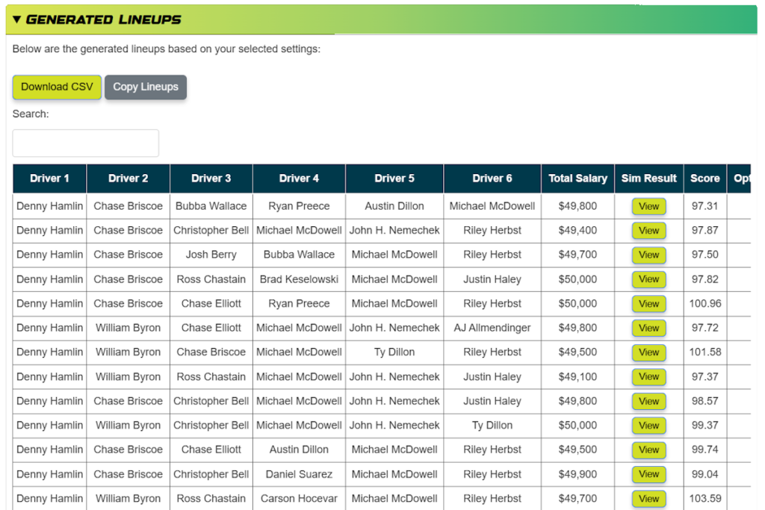Sort by Driver 1 column header
The width and height of the screenshot is (765, 510).
click(50, 178)
